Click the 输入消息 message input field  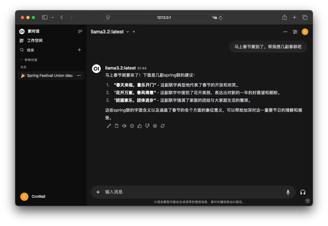click(193, 192)
